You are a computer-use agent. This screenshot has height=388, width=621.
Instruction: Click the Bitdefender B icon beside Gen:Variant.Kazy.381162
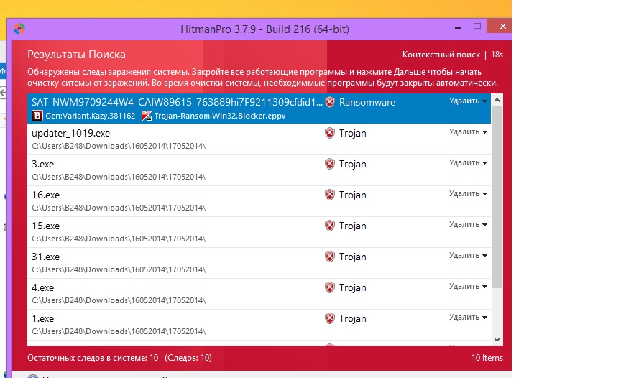[x=37, y=116]
